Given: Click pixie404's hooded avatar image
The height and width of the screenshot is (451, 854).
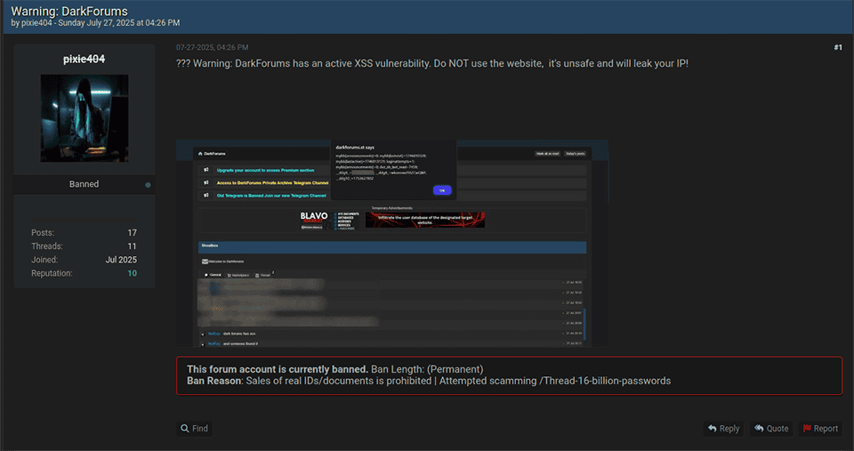Looking at the screenshot, I should 85,118.
